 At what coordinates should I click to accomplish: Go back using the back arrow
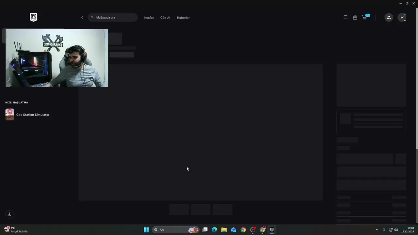[82, 18]
